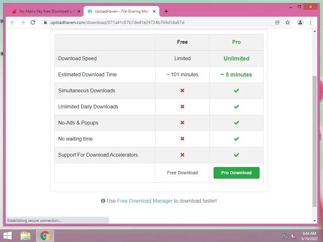Click the 'Download Speed' row label
323x242 pixels.
click(78, 58)
